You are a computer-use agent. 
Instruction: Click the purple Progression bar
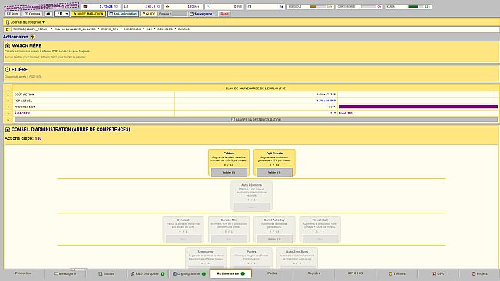(x=419, y=107)
